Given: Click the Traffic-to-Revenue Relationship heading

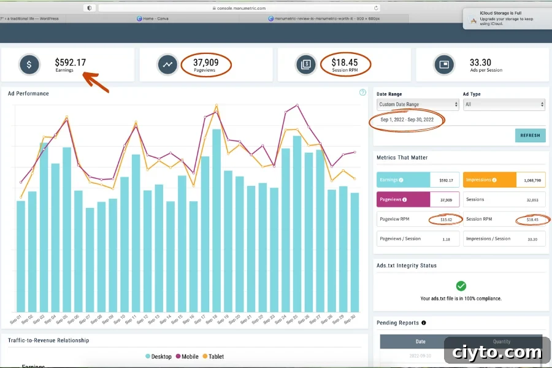Looking at the screenshot, I should [48, 340].
